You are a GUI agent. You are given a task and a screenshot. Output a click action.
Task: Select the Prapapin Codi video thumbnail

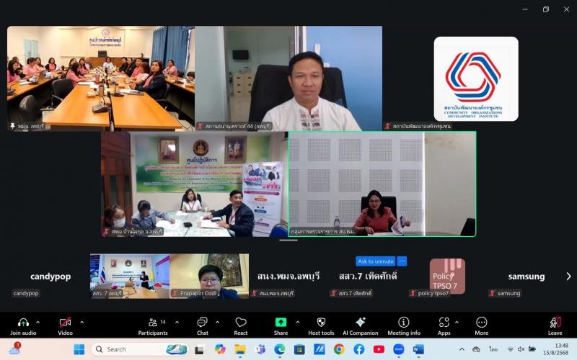209,276
